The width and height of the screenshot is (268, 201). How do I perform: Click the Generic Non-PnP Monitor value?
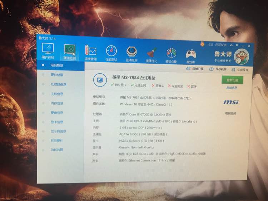[x=137, y=147]
